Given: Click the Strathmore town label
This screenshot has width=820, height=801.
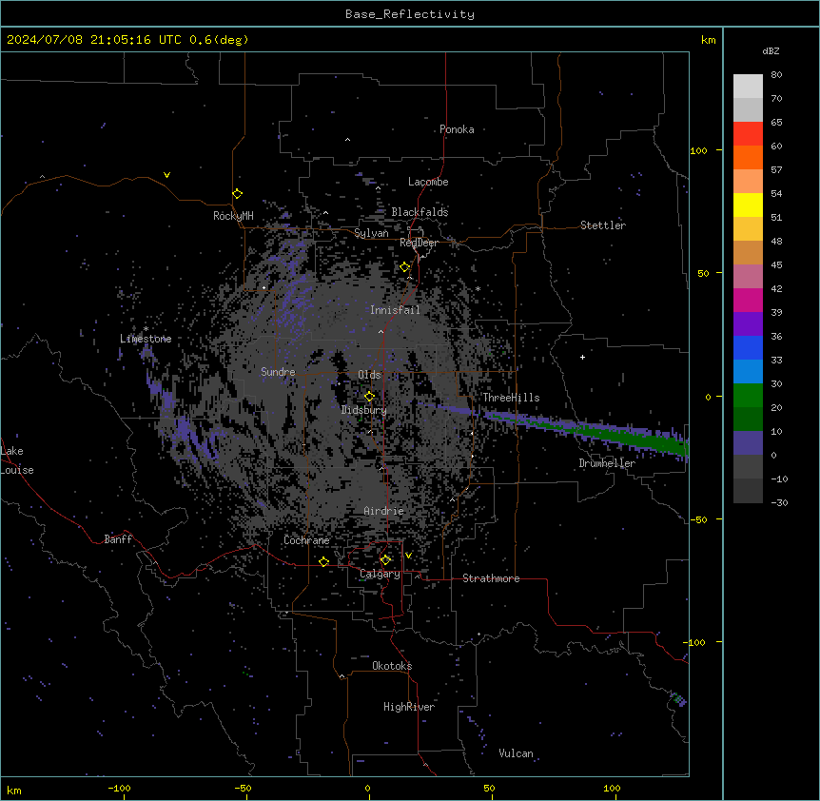Looking at the screenshot, I should [491, 578].
